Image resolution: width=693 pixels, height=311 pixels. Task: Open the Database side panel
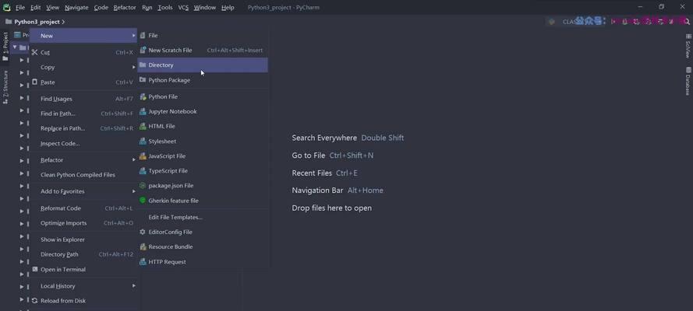coord(688,81)
